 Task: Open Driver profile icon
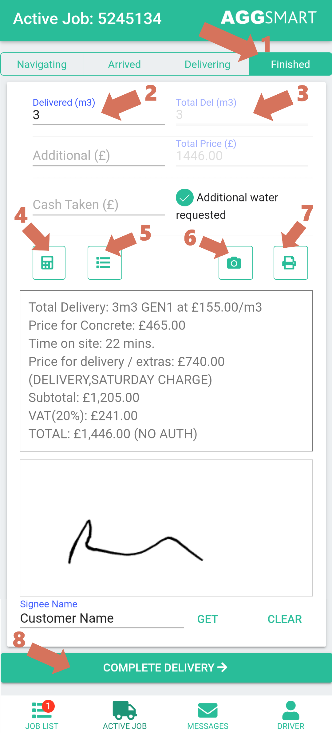point(290,715)
